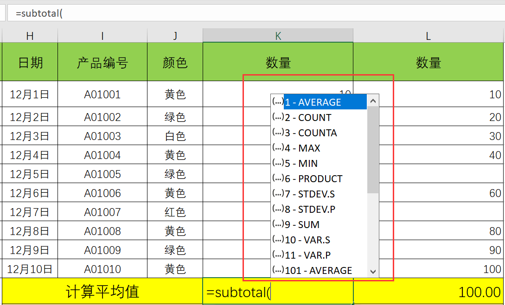Click the list scroll down arrow
The image size is (505, 305).
click(x=373, y=272)
